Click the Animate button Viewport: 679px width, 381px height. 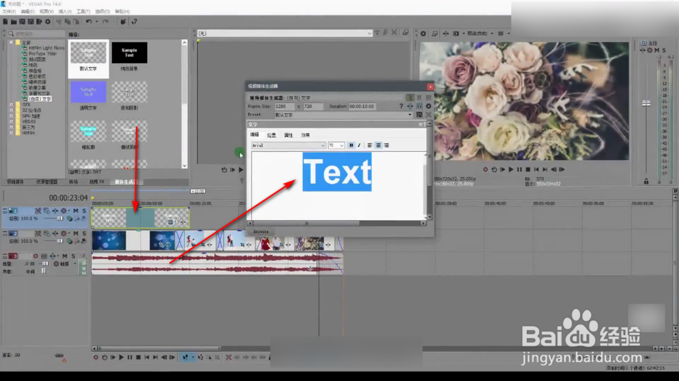[x=261, y=232]
